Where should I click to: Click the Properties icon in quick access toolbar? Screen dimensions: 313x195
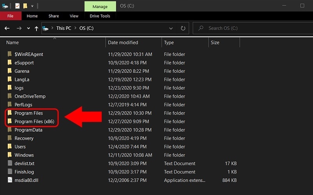(17, 6)
